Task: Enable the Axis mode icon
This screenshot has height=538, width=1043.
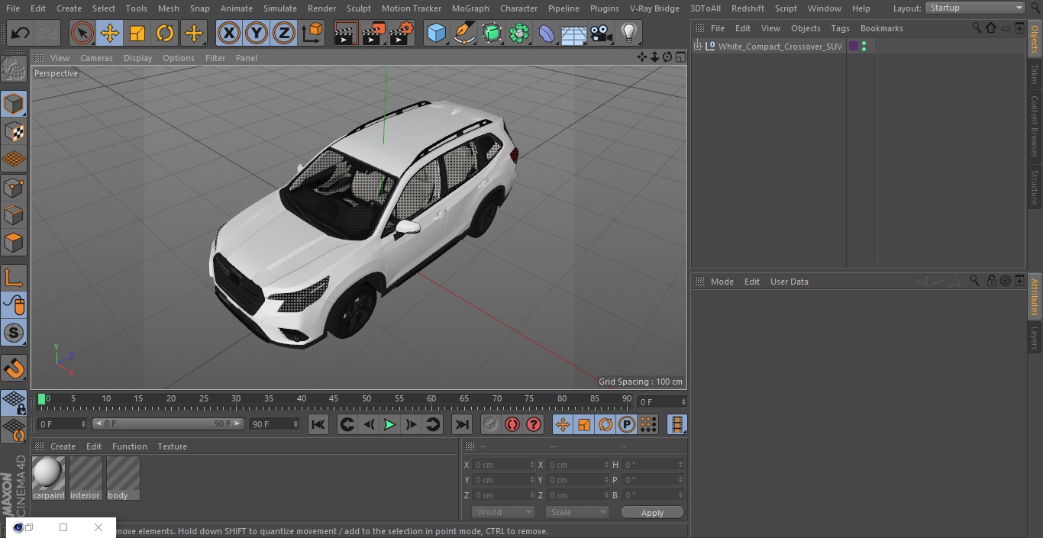Action: 14,278
